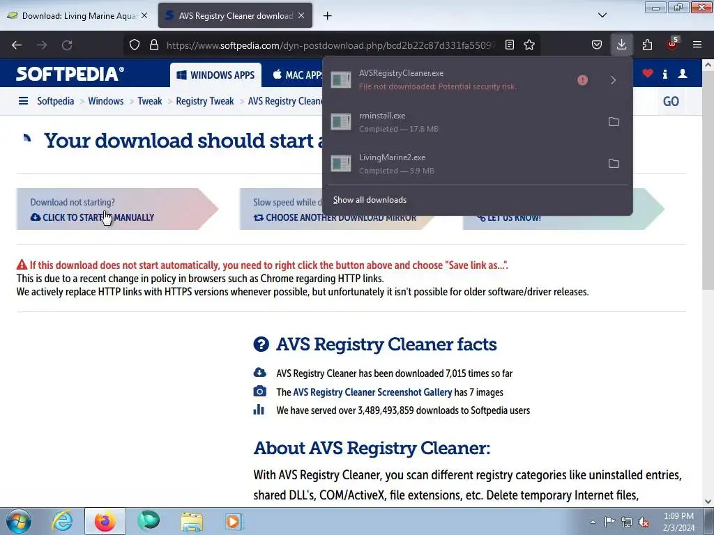
Task: Open the Softpedia user account icon
Action: [x=682, y=74]
